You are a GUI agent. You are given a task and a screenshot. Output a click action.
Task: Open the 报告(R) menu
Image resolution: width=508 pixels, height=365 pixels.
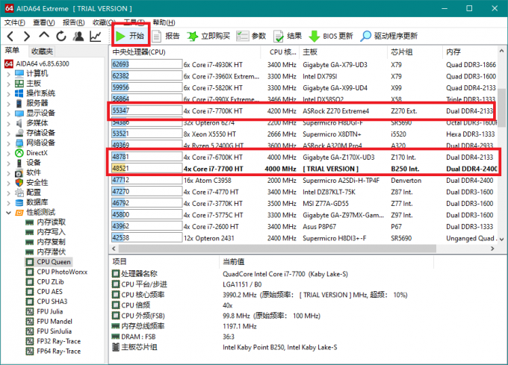(x=73, y=22)
